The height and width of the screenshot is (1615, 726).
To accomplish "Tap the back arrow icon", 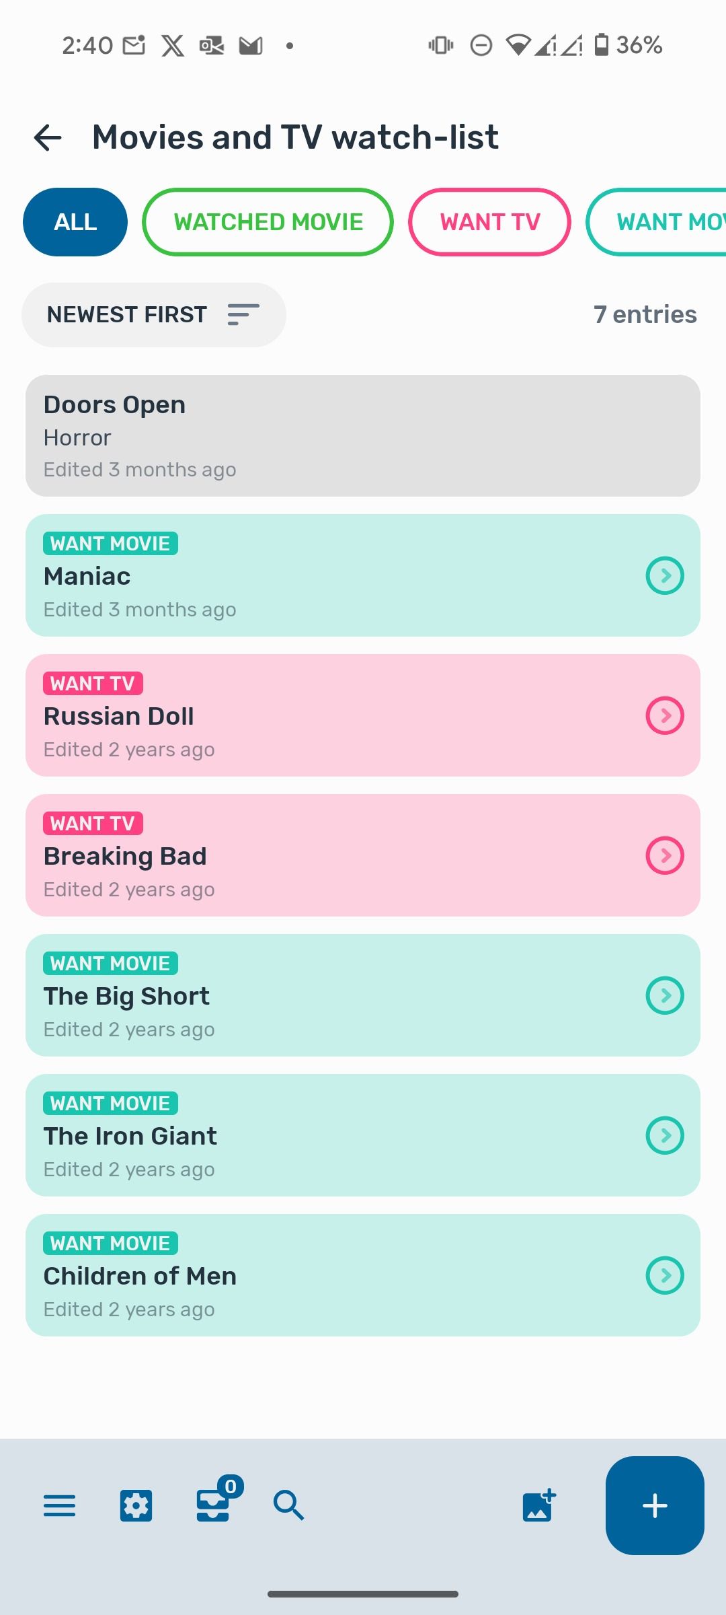I will click(x=48, y=138).
